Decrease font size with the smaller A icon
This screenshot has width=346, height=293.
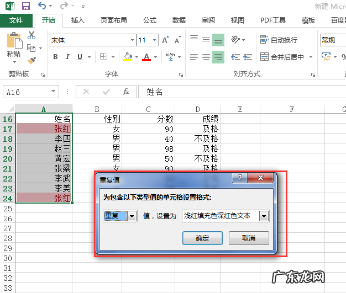point(178,40)
